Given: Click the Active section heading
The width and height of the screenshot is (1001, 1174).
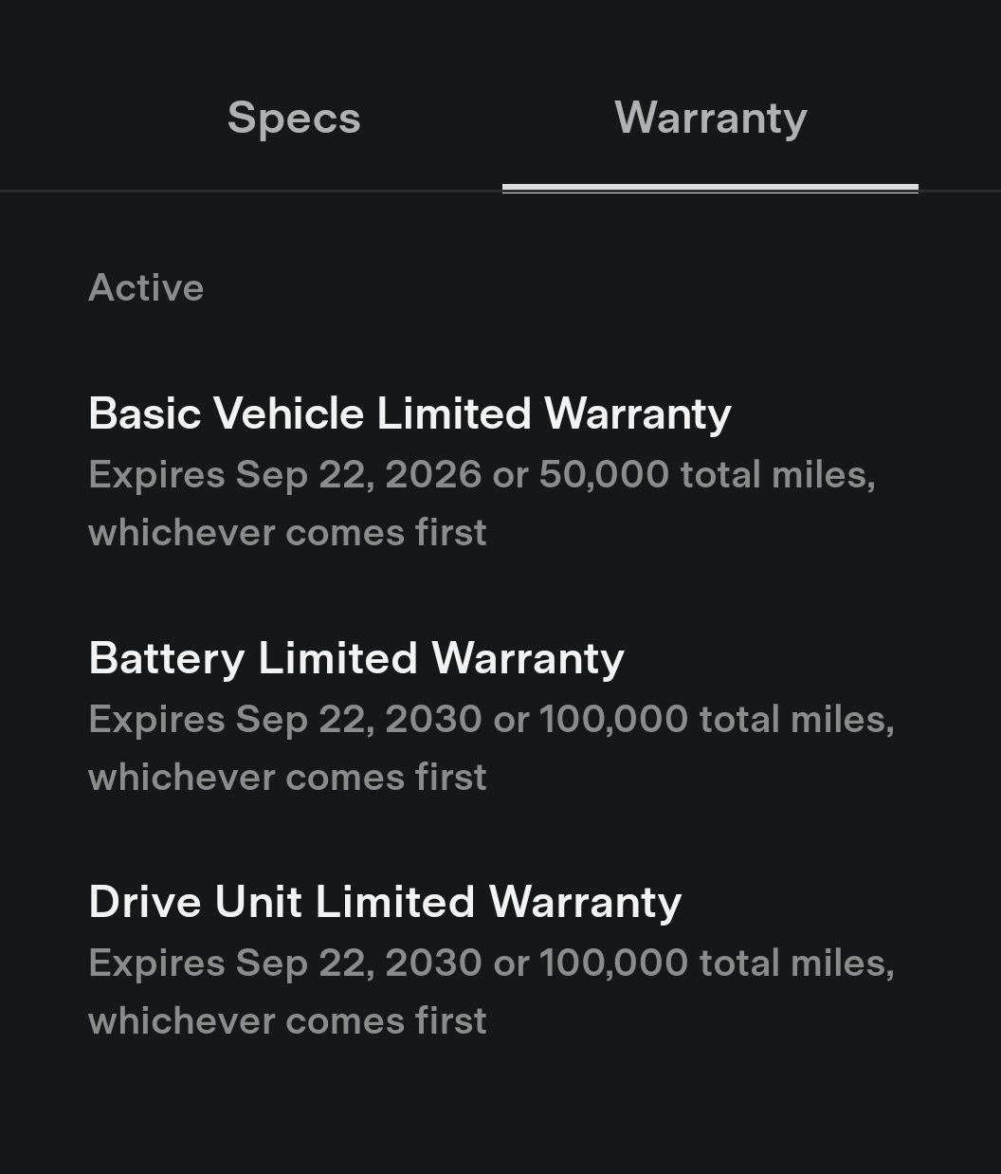Looking at the screenshot, I should [x=146, y=287].
